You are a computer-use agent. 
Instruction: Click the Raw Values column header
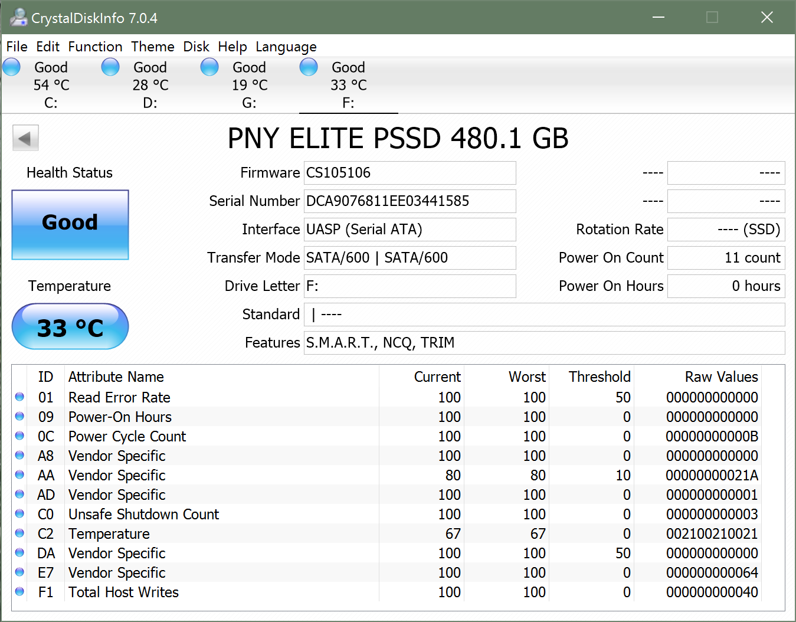tap(721, 377)
